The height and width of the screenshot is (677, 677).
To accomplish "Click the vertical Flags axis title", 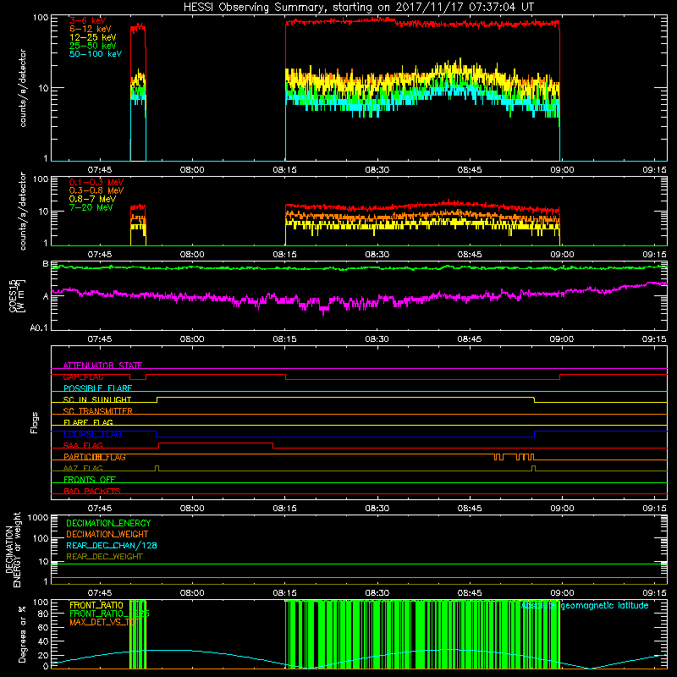I will [x=35, y=422].
